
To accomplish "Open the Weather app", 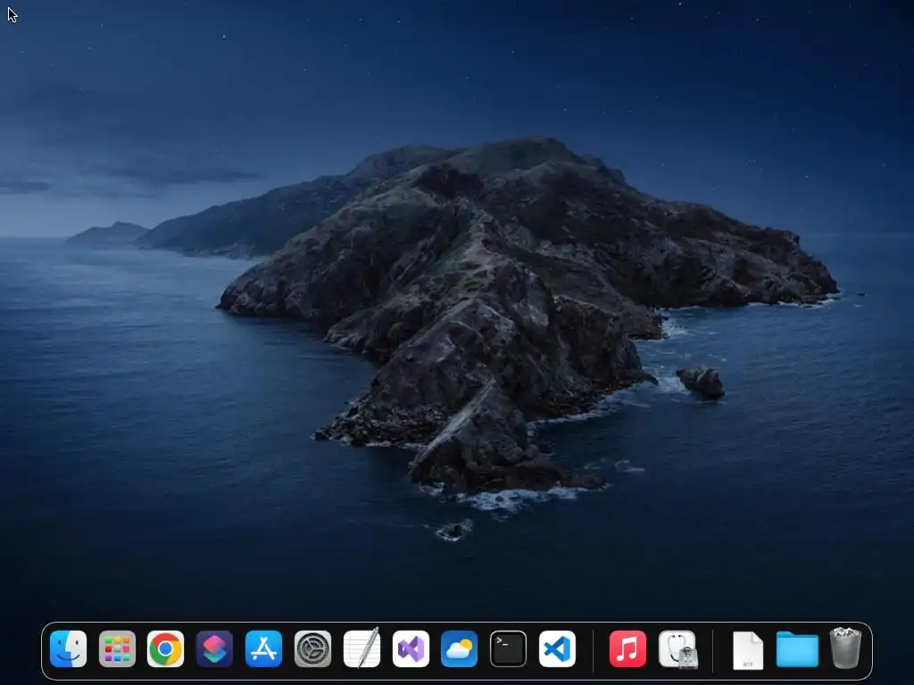I will [460, 649].
